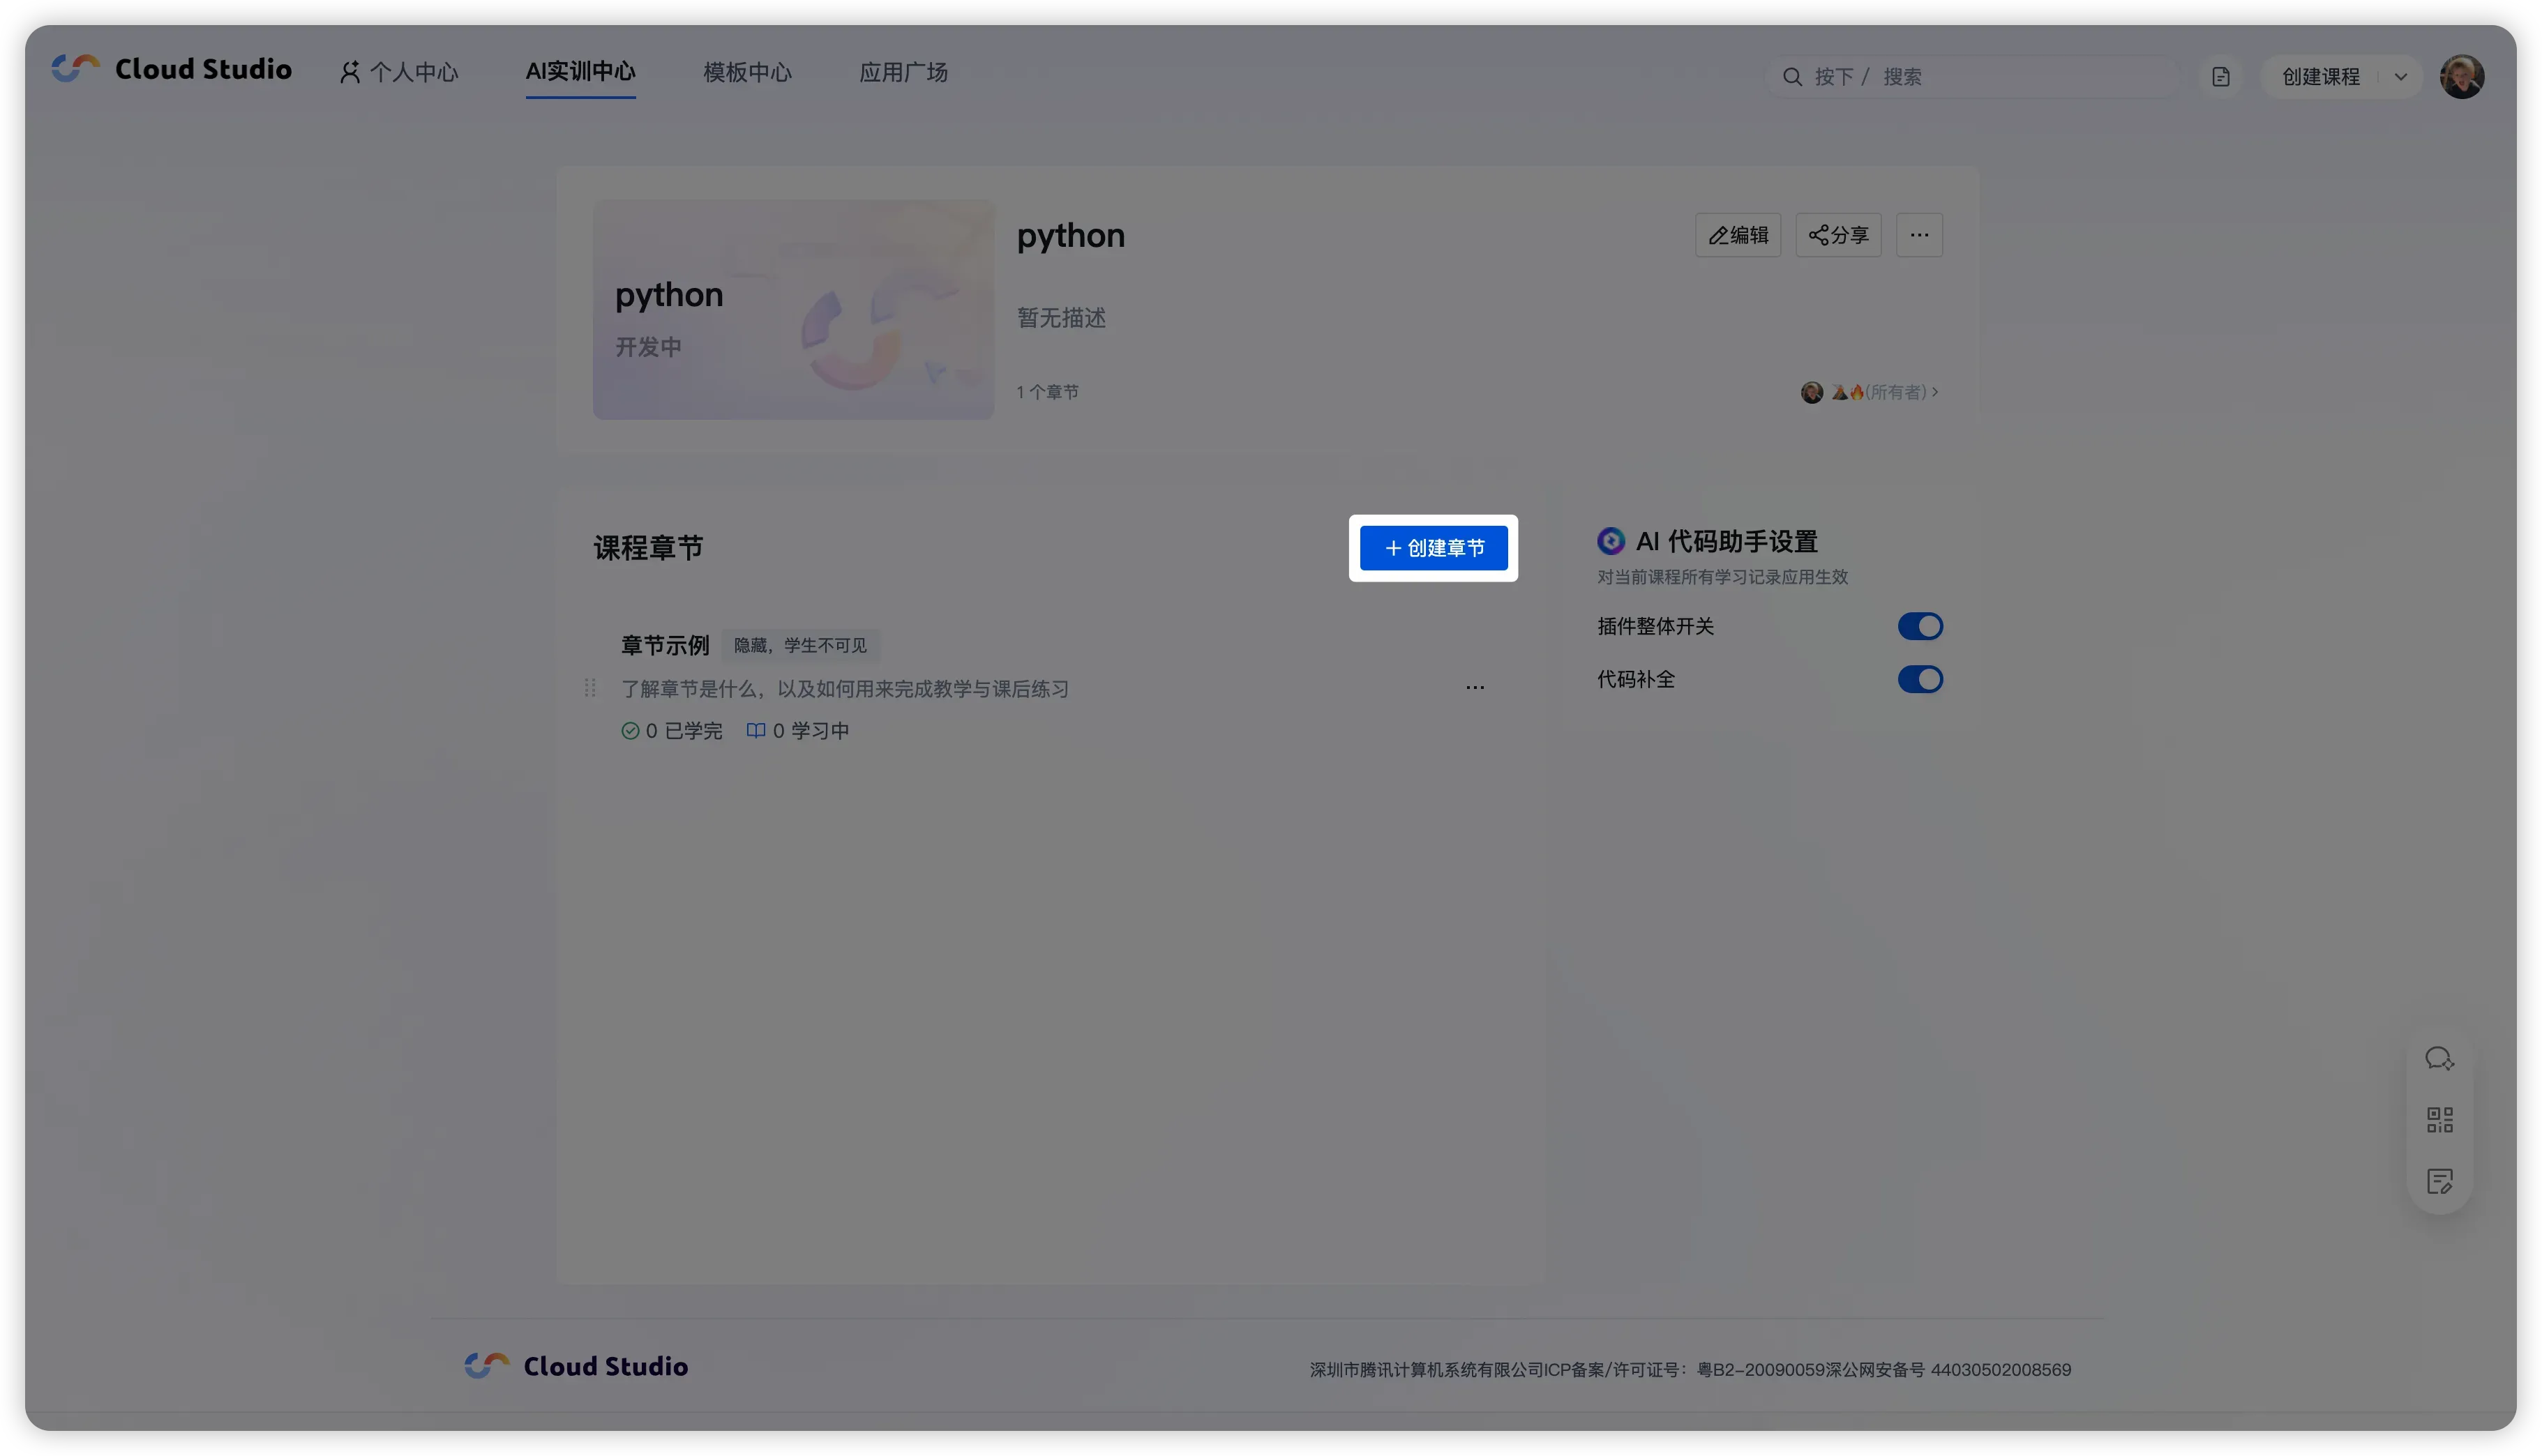Open the QR code floating icon
This screenshot has height=1456, width=2542.
coord(2439,1120)
